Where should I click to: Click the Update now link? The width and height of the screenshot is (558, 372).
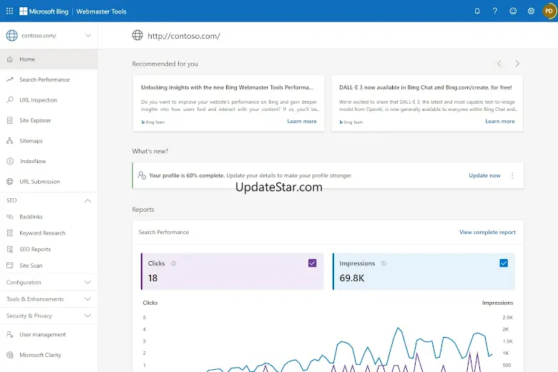pyautogui.click(x=484, y=175)
